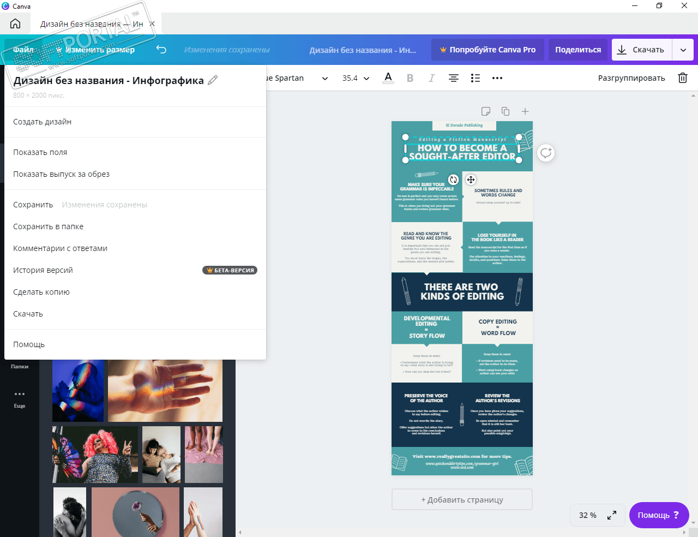The image size is (698, 537).
Task: Duplicate the page with the copy icon
Action: (506, 111)
